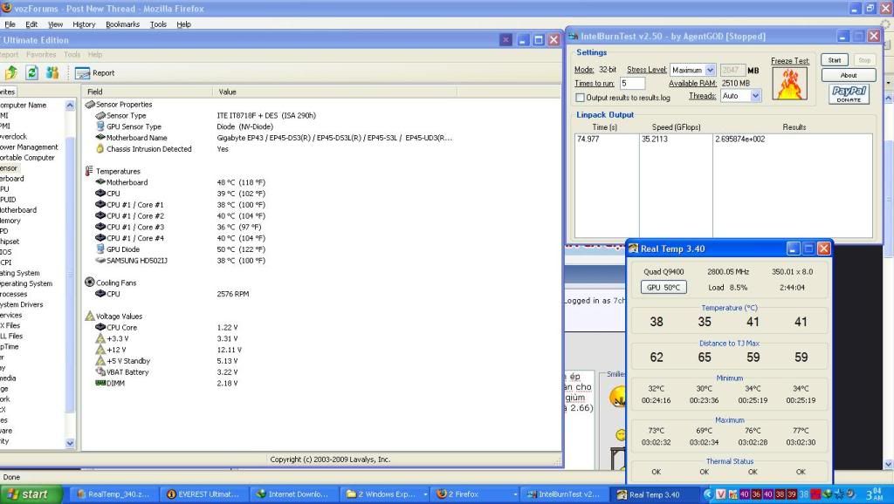Click the DIMM memory module icon
This screenshot has width=894, height=504.
pos(100,384)
